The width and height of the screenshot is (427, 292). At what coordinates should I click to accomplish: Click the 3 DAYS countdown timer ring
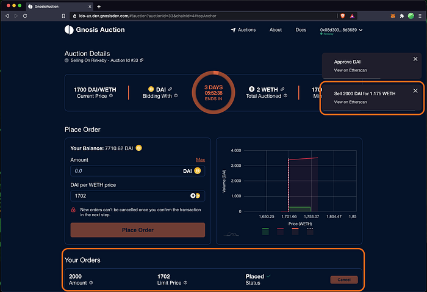point(213,92)
